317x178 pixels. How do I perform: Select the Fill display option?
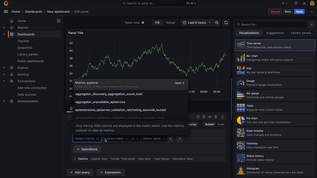(158, 23)
